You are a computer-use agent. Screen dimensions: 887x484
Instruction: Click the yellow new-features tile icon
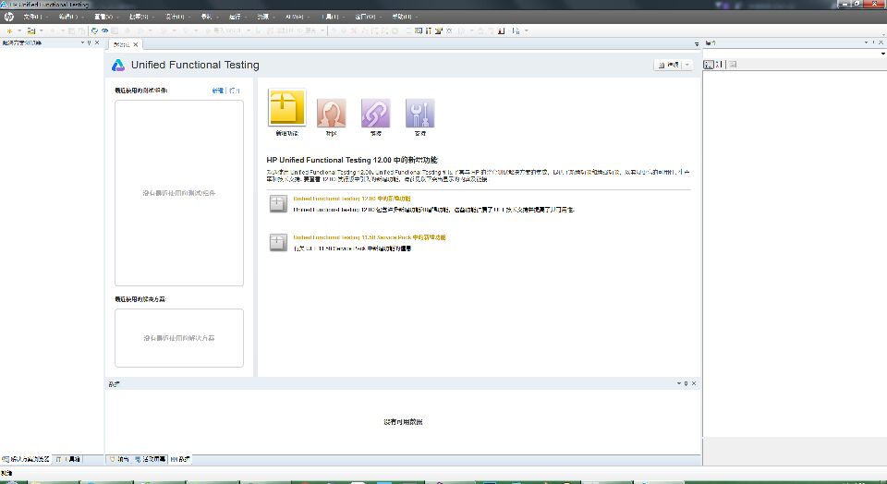[286, 108]
